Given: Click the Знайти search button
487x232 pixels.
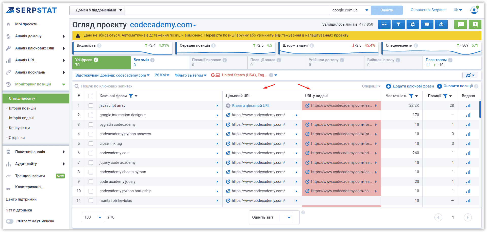Looking at the screenshot, I should click(387, 10).
